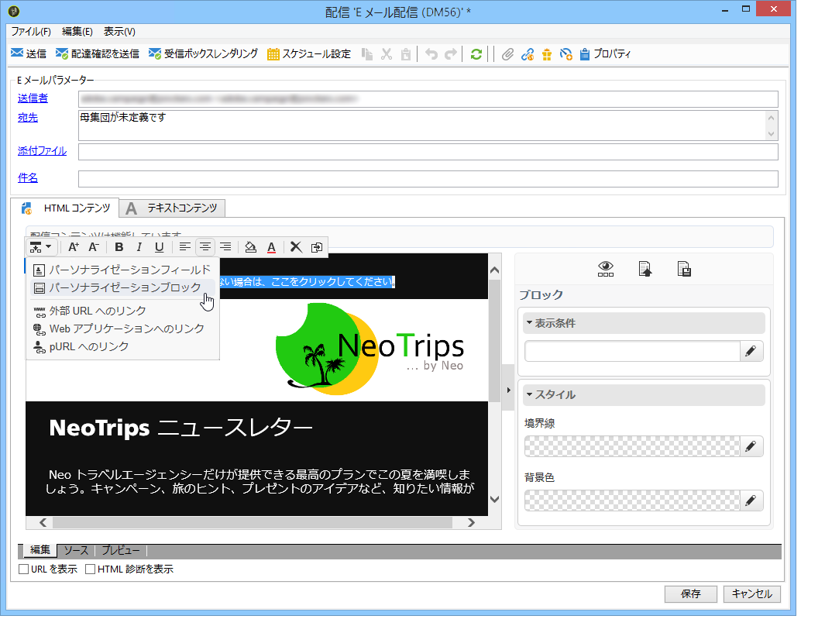Align text left

pyautogui.click(x=184, y=247)
